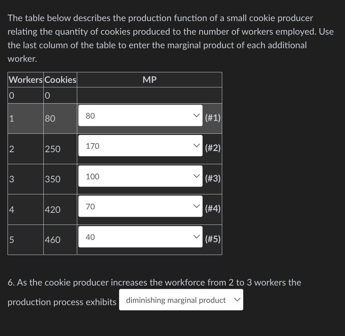Open the diminishing marginal product dropdown
The width and height of the screenshot is (345, 336).
(181, 300)
